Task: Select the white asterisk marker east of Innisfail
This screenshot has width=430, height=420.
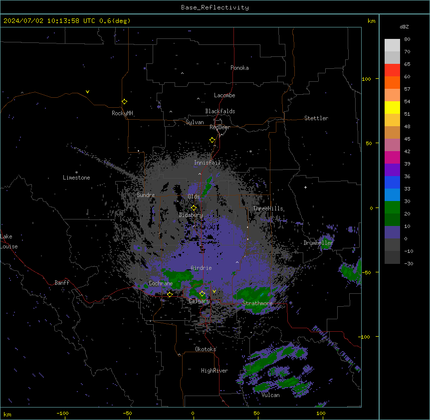Action: [250, 151]
